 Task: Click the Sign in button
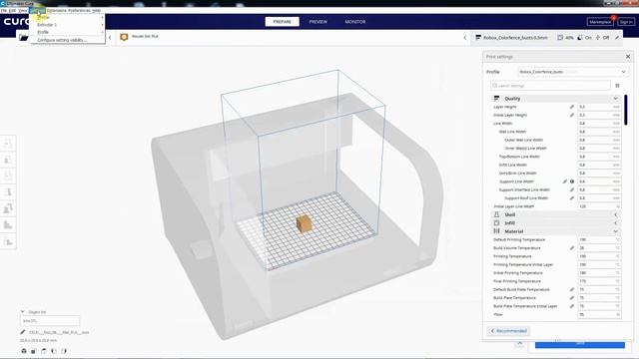(x=626, y=22)
